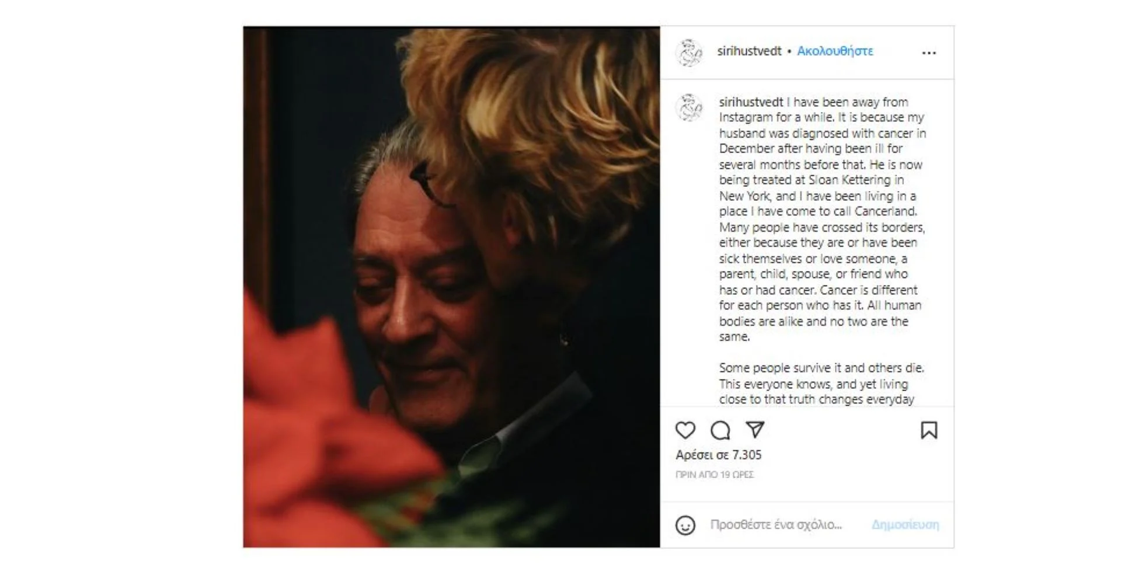The height and width of the screenshot is (585, 1121).
Task: Click the caption paragraph starting Some people survive
Action: (821, 384)
